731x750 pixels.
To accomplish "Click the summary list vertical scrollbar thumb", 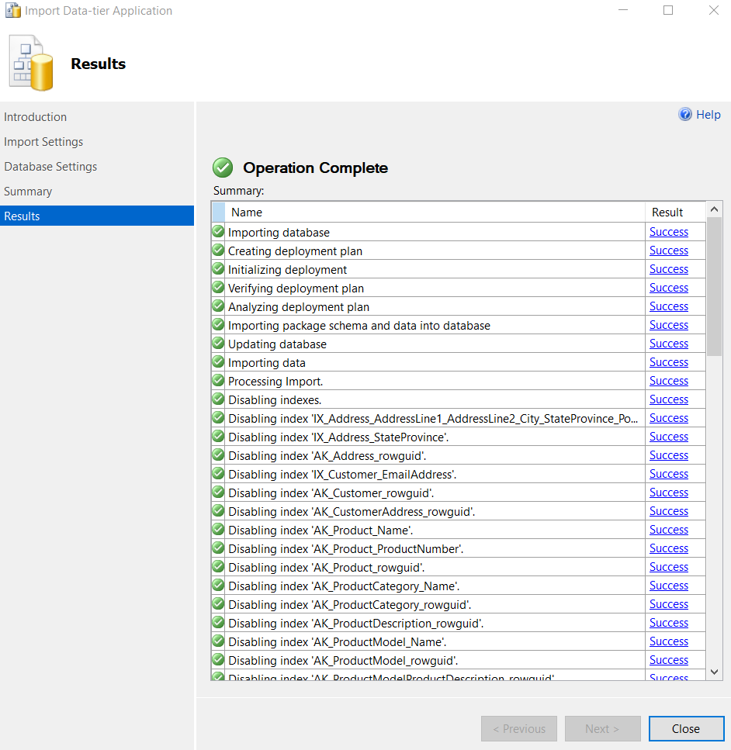I will click(715, 287).
